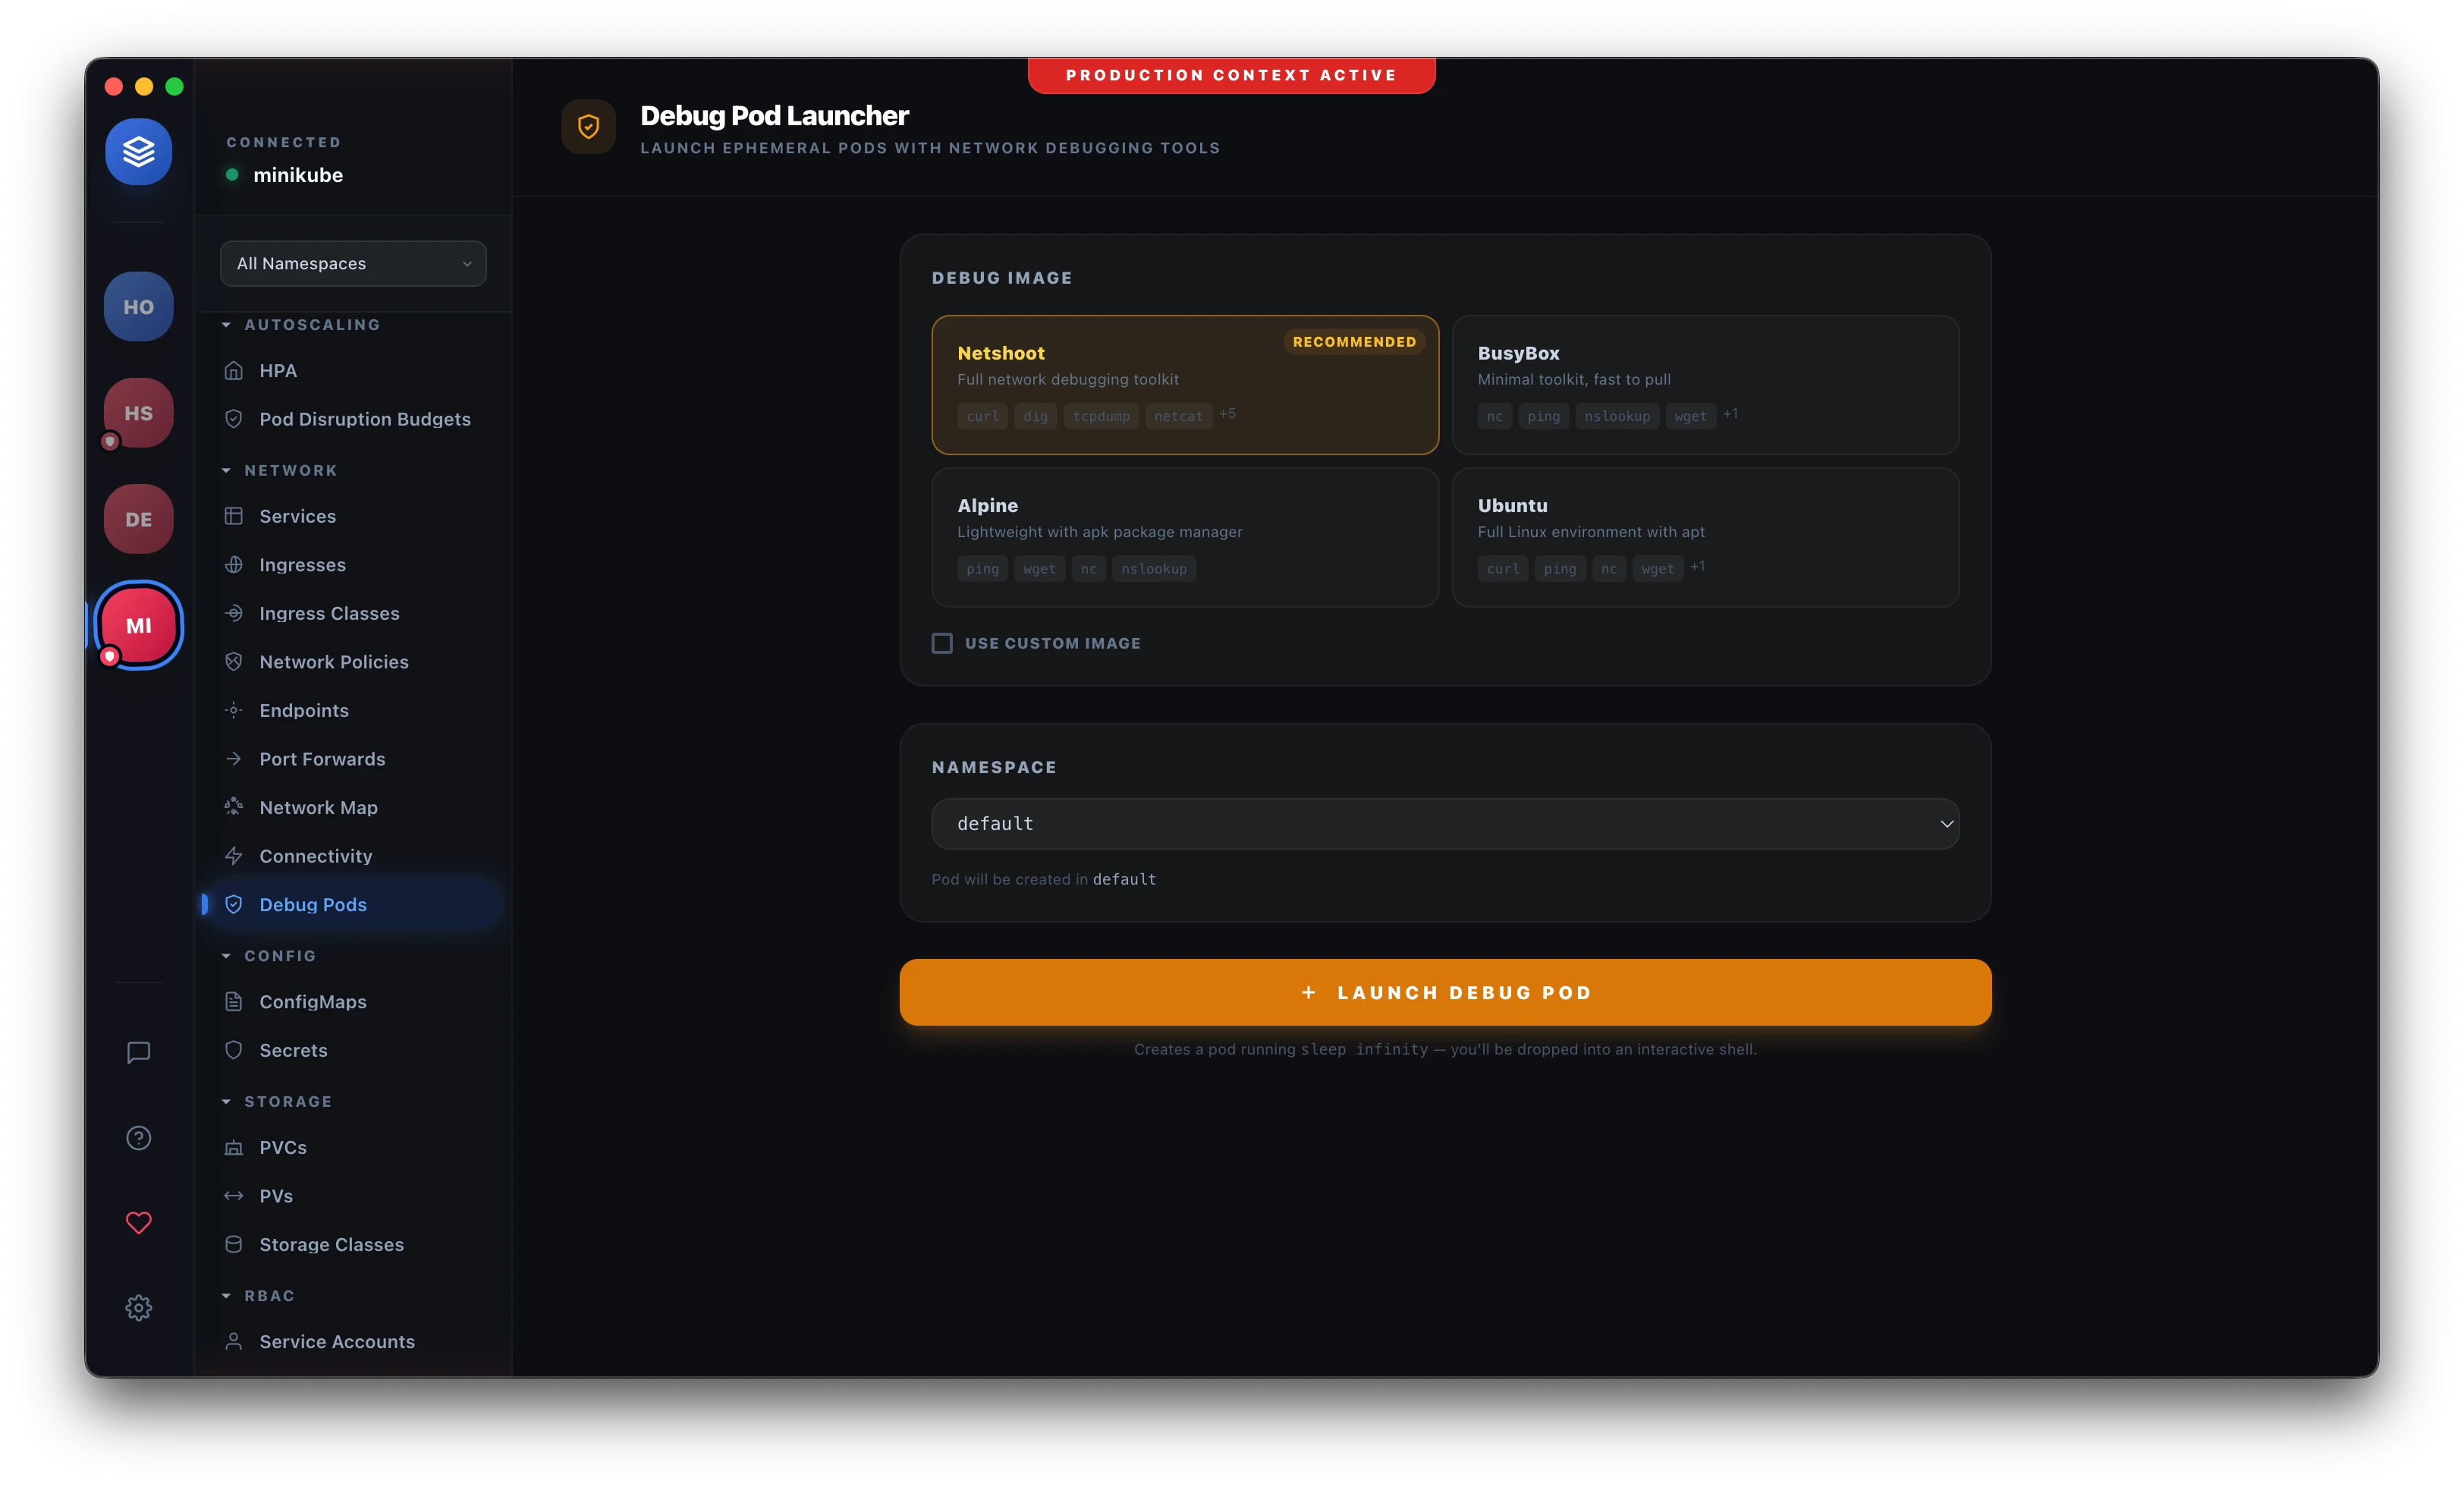Switch to the DE cluster avatar

tap(138, 519)
